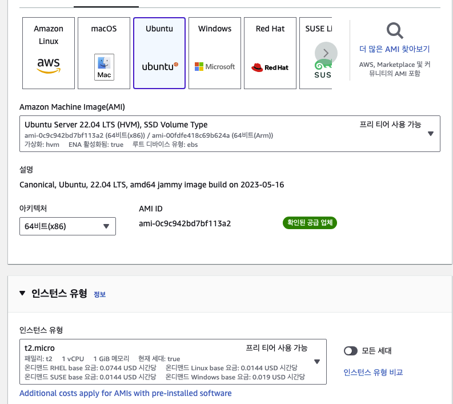Open the Ubuntu Server 22.04 LTS AMI dropdown

click(230, 134)
